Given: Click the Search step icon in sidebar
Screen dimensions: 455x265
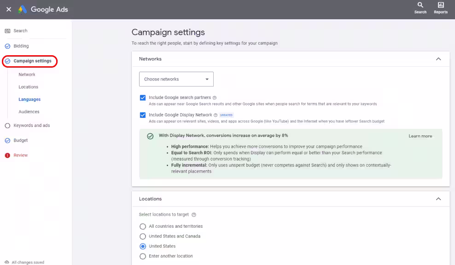Looking at the screenshot, I should tap(7, 31).
